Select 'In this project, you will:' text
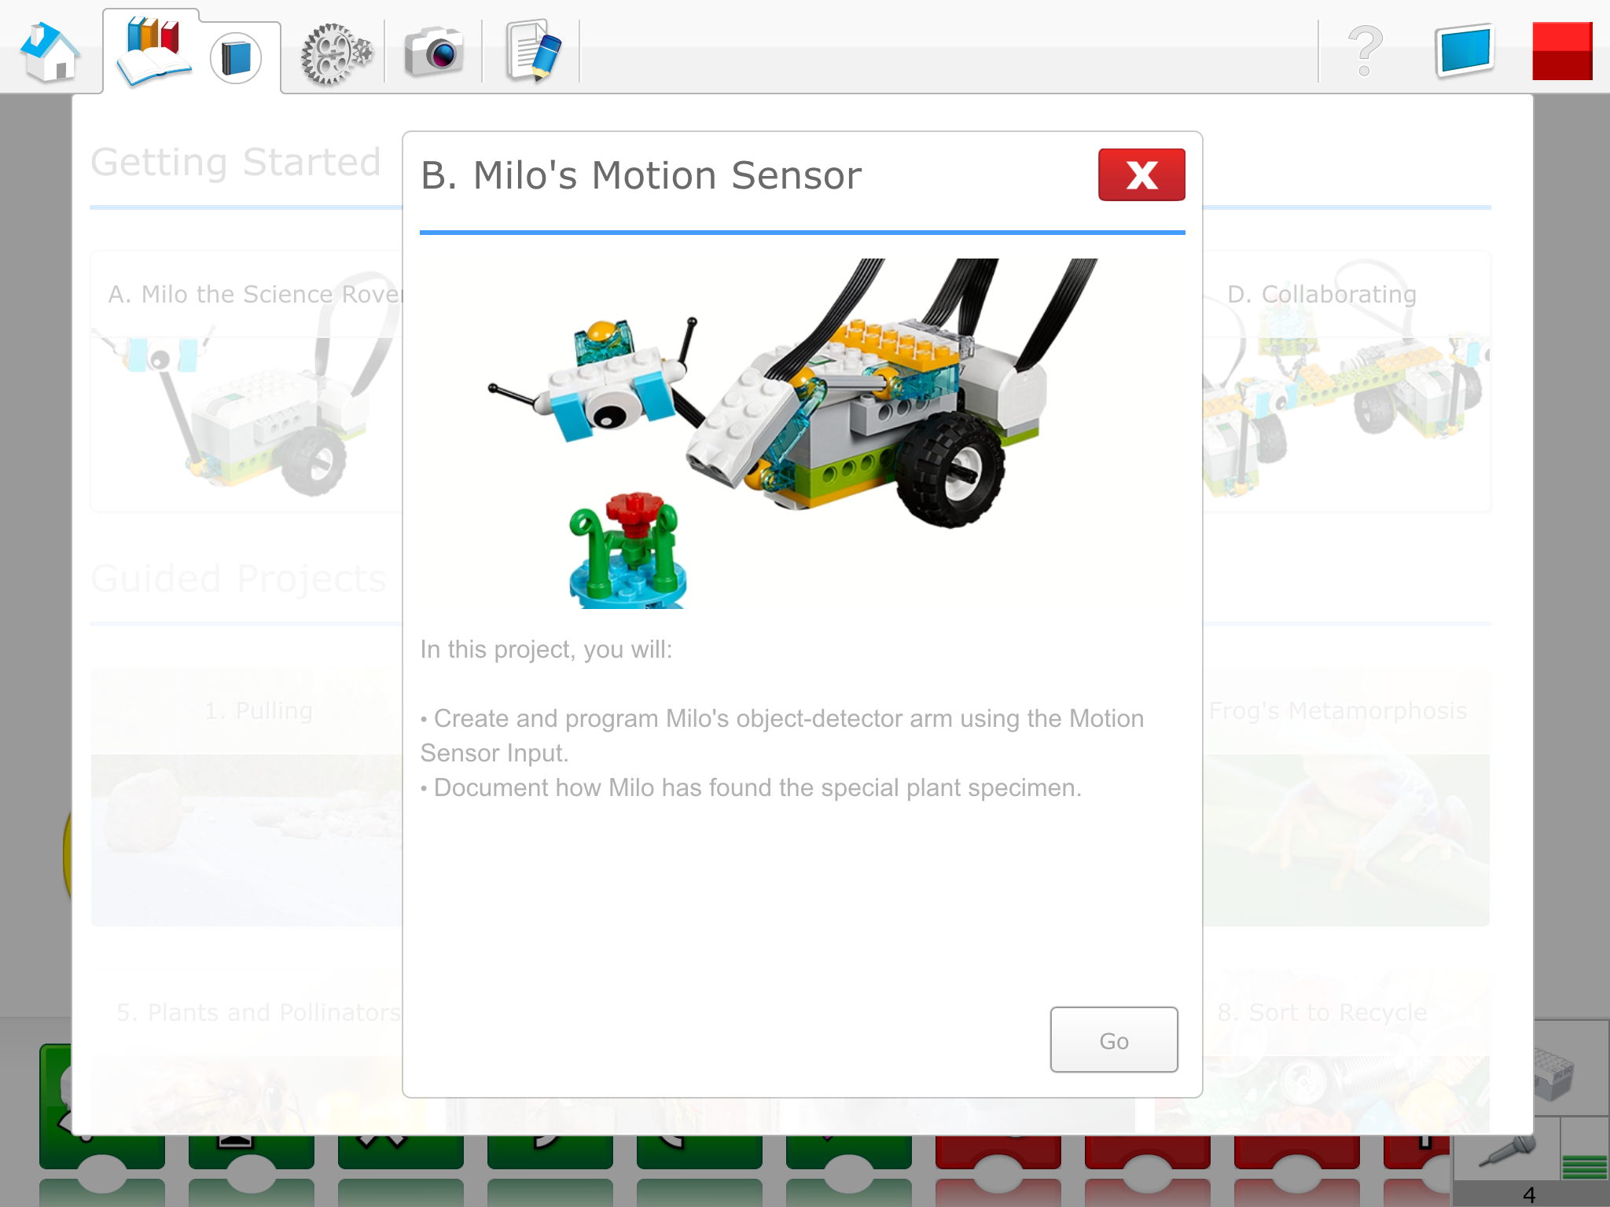 [x=546, y=650]
